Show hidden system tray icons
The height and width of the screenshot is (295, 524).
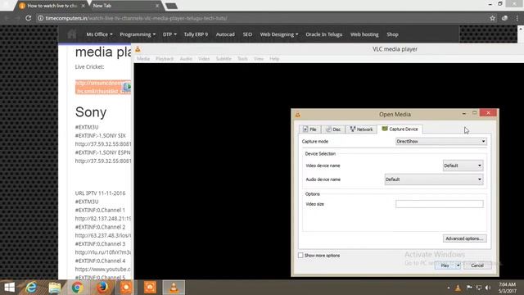(x=449, y=288)
